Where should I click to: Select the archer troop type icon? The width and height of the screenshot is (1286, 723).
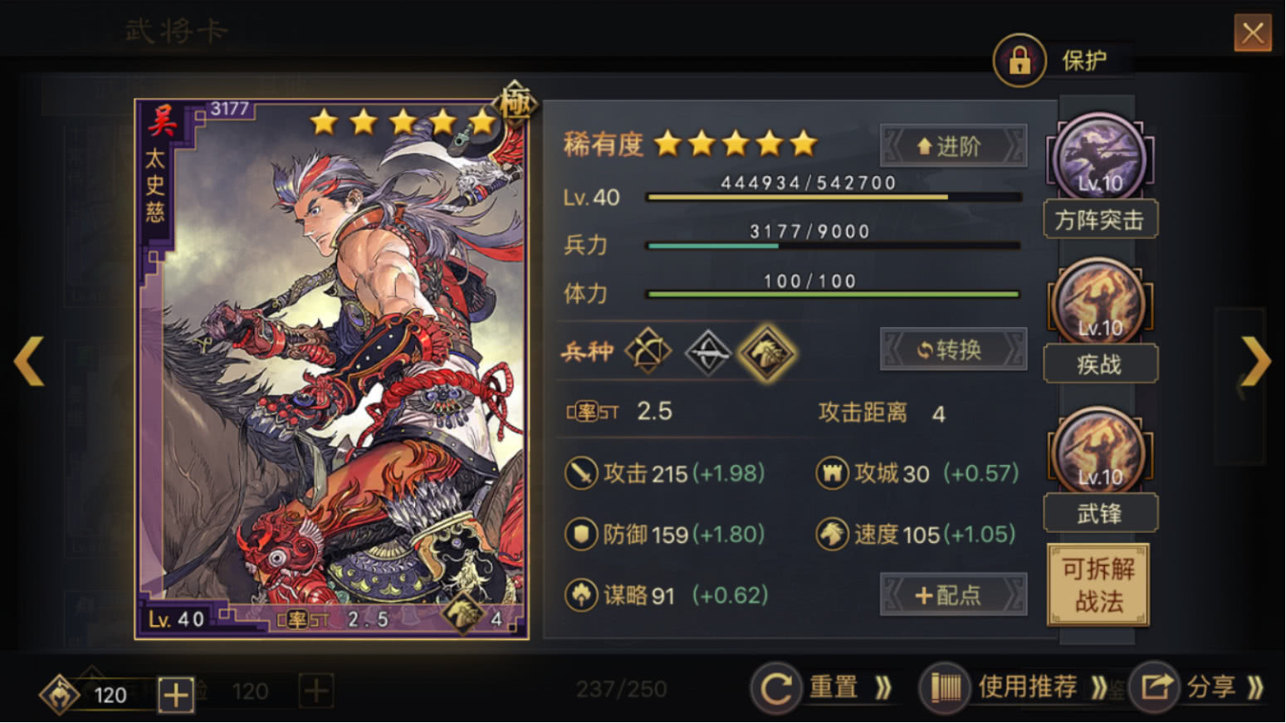click(648, 351)
